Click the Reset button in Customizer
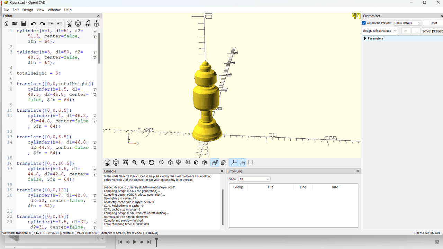 (x=433, y=23)
